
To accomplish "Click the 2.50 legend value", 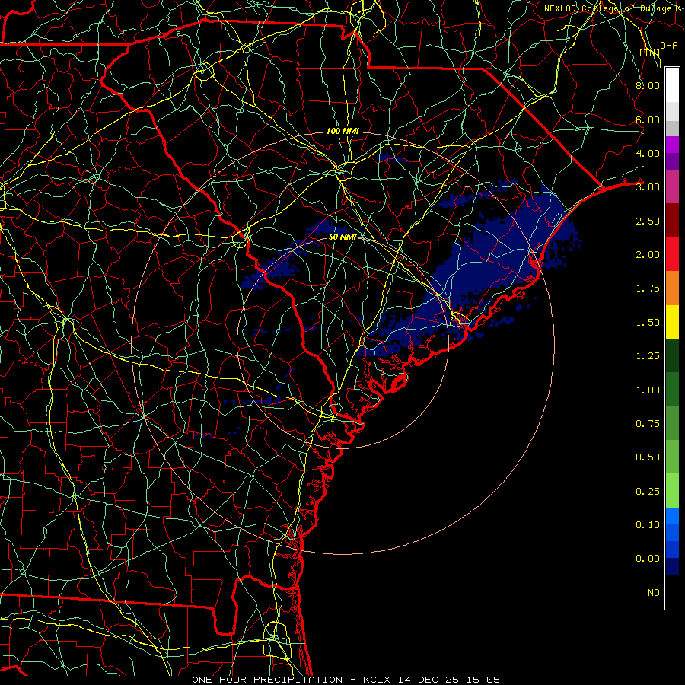I will point(648,221).
